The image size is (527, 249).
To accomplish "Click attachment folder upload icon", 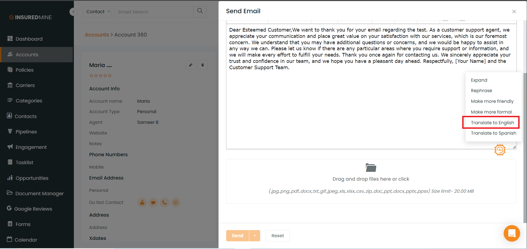I will 371,167.
